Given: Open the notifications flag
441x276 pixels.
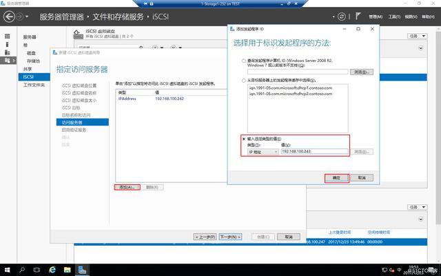Looking at the screenshot, I should (x=358, y=16).
